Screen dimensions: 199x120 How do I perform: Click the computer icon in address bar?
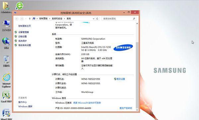point(34,19)
